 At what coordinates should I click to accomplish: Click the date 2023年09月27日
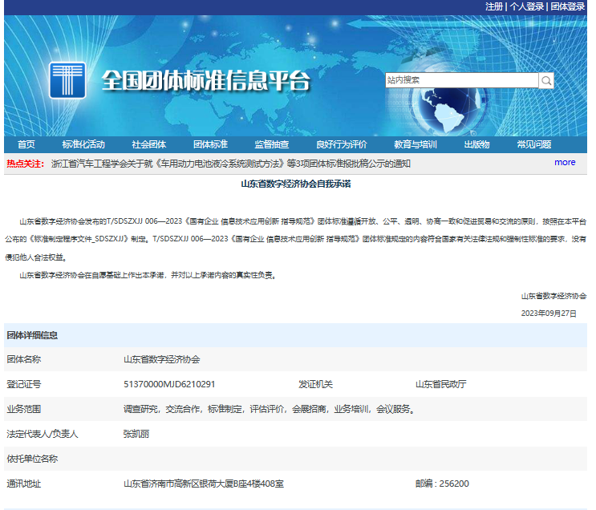tap(549, 314)
